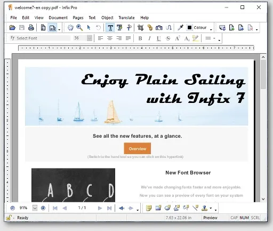Open the Object menu
This screenshot has height=231, width=273.
107,18
